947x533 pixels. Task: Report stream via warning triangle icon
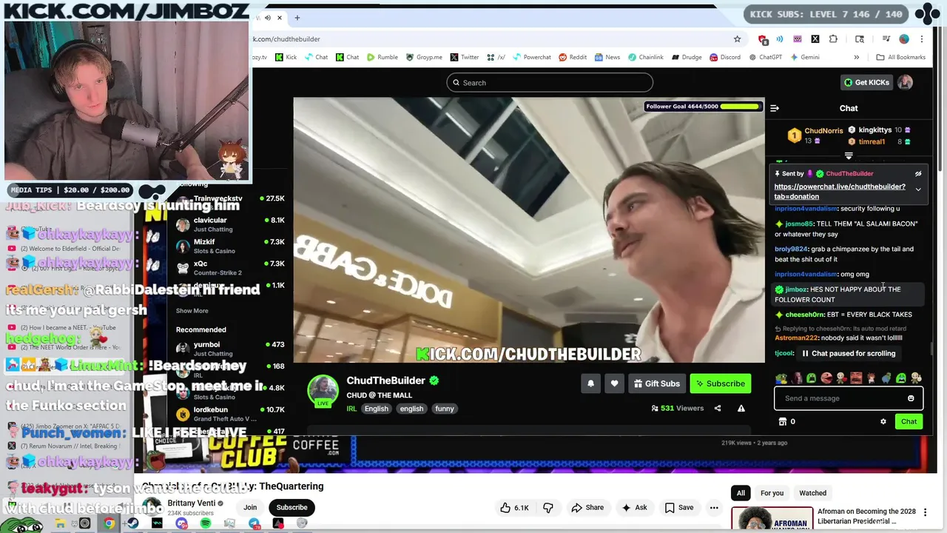tap(741, 408)
